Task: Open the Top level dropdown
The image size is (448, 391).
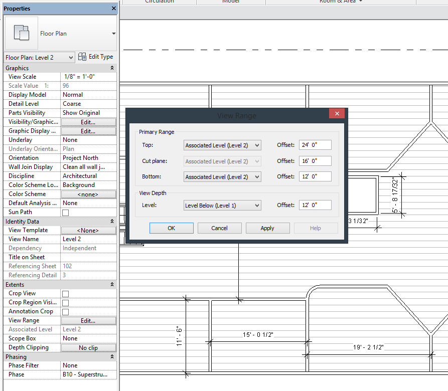Action: (x=223, y=145)
